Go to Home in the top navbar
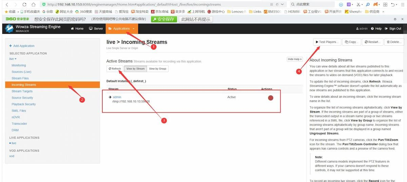Viewport: 407px width, 182px height. click(77, 29)
